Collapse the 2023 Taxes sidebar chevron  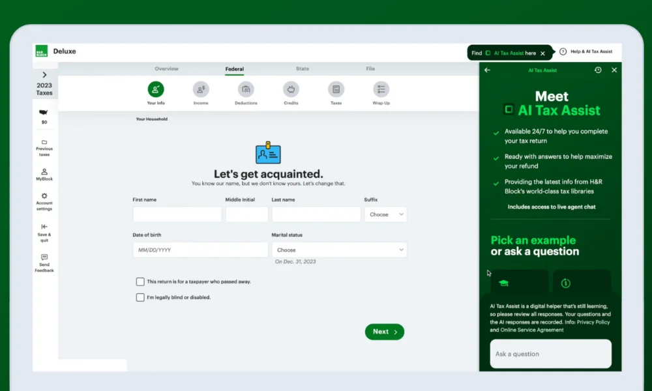44,74
